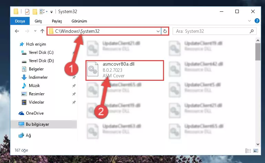Image resolution: width=265 pixels, height=163 pixels.
Task: Unpin Resimler using its pin icon
Action: click(74, 94)
